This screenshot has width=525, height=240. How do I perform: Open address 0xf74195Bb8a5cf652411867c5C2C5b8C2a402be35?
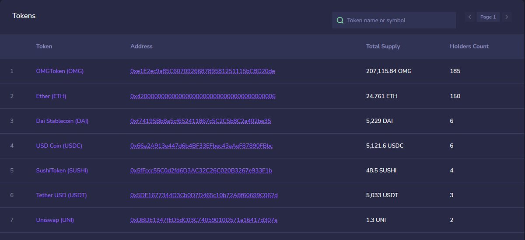click(x=201, y=121)
